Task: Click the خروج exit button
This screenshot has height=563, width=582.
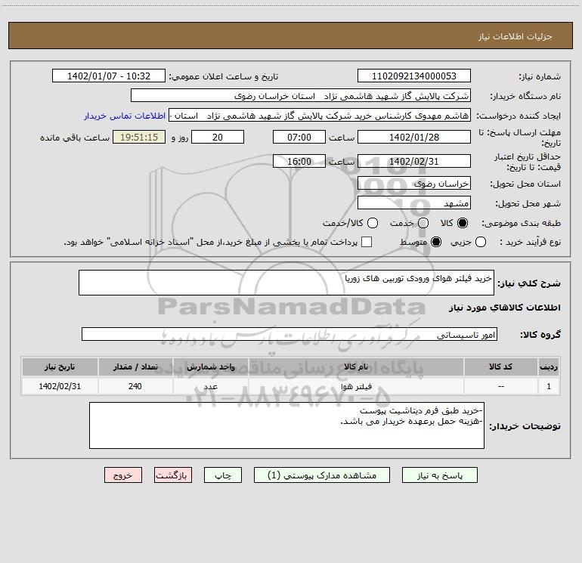Action: pyautogui.click(x=123, y=475)
